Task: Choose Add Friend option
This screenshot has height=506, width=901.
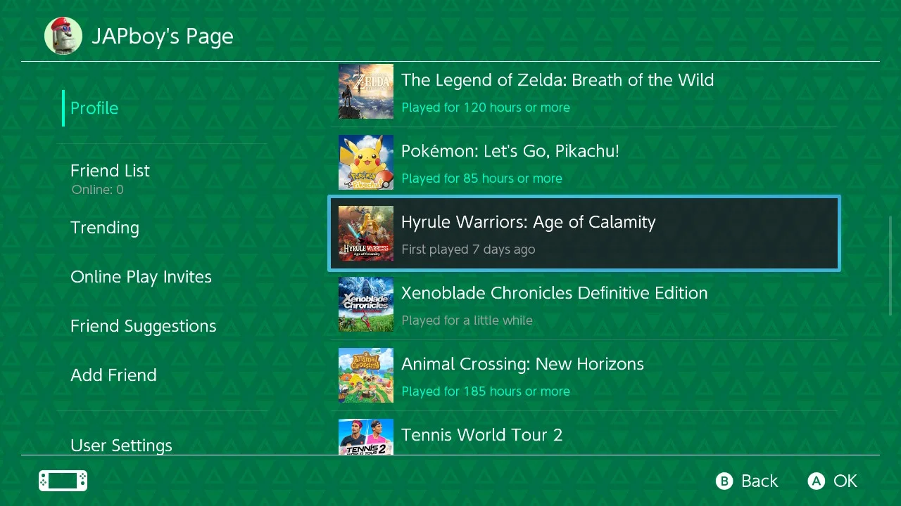Action: (x=113, y=375)
